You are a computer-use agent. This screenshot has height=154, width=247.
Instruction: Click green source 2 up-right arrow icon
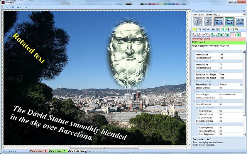coord(222,35)
